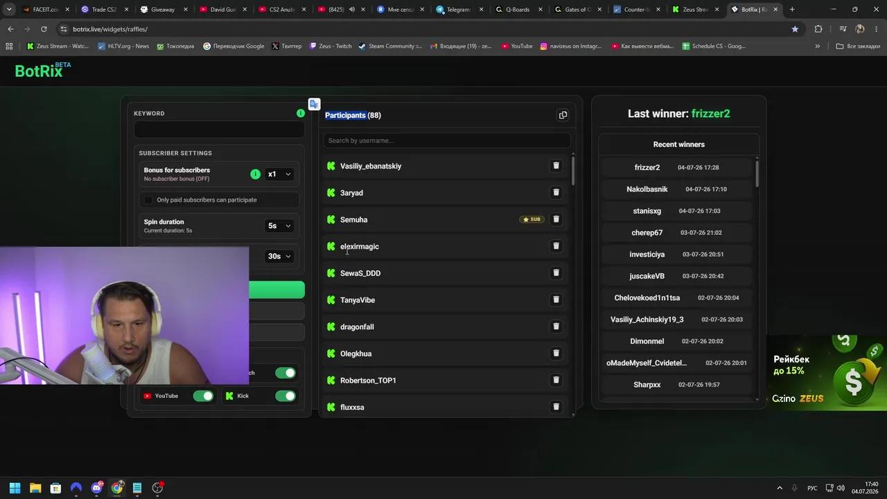
Task: Click the Recent winners scrollbar
Action: [x=757, y=173]
